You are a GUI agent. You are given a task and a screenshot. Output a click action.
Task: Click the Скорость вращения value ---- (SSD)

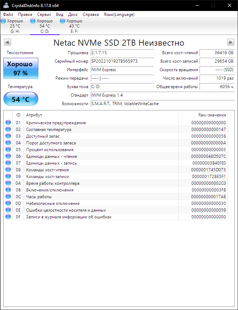[217, 70]
